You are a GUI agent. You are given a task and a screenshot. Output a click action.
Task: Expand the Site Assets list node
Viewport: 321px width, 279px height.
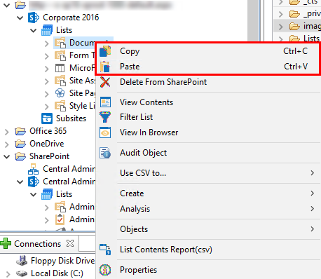coord(47,81)
